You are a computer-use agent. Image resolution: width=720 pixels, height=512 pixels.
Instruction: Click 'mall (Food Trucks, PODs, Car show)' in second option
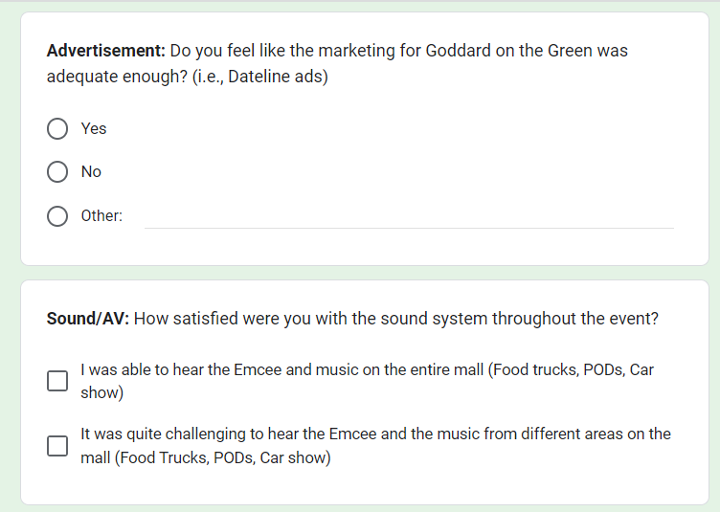click(206, 458)
